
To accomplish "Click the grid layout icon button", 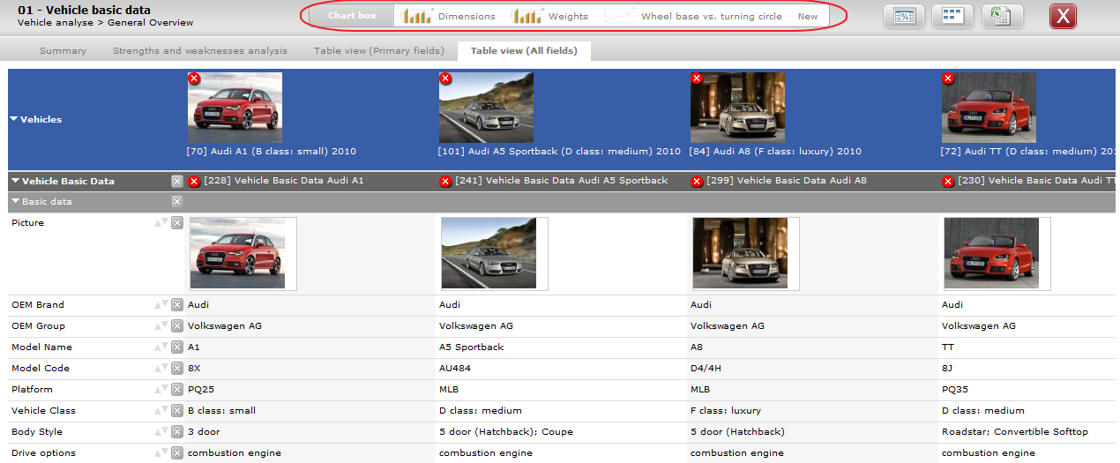I will coord(952,17).
